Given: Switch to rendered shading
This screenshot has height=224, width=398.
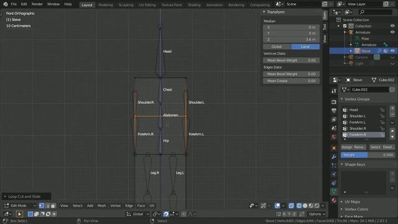Looking at the screenshot, I should tap(317, 206).
